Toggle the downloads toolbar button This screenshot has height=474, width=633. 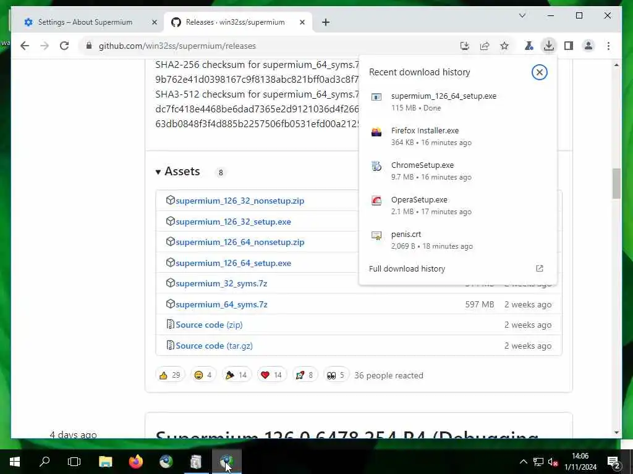(x=549, y=46)
